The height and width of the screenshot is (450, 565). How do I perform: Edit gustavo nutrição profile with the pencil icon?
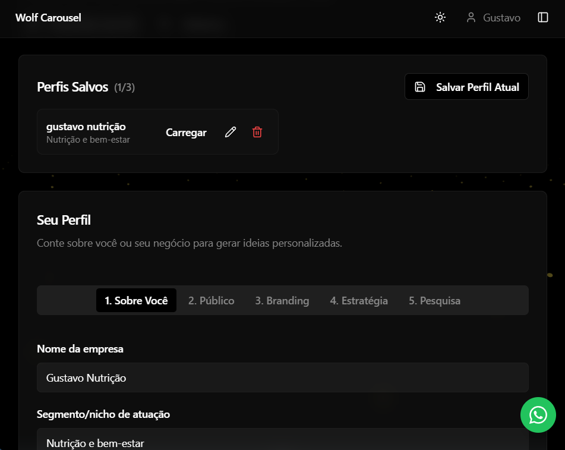click(x=231, y=132)
